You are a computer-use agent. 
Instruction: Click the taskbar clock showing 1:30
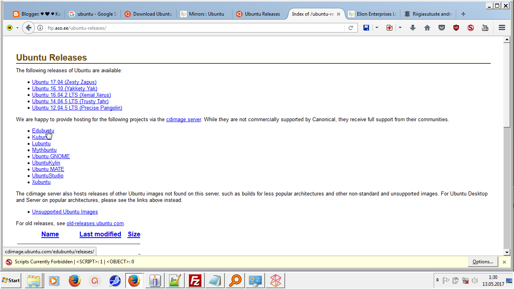[493, 281]
